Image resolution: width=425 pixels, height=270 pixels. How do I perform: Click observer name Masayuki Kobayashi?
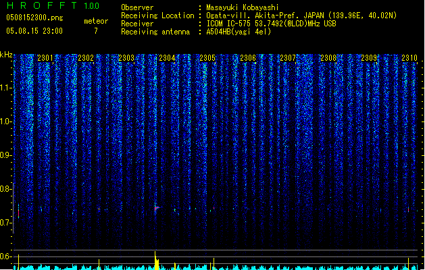(243, 7)
